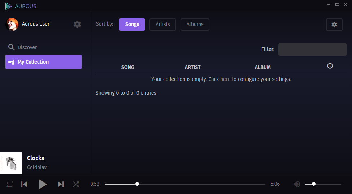
Task: Click the My Collection playlist icon
Action: pos(12,62)
